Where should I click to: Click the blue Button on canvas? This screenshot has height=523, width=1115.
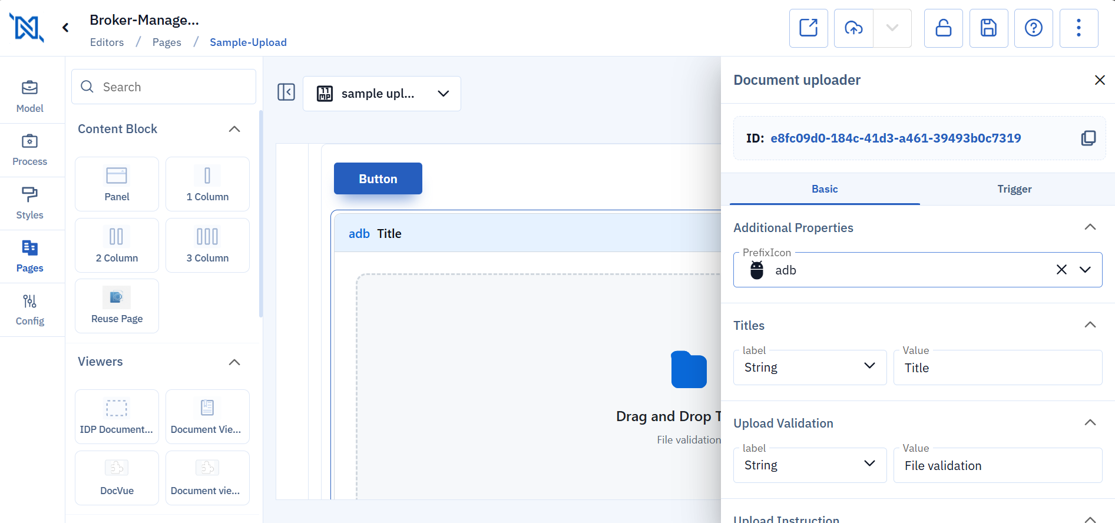(x=378, y=178)
